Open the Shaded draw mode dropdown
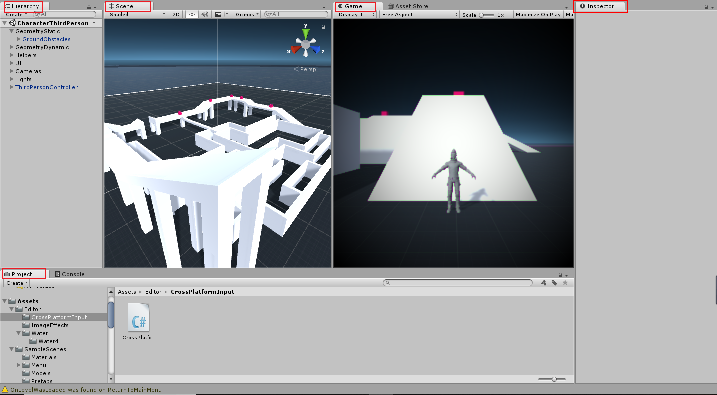717x395 pixels. [x=135, y=14]
